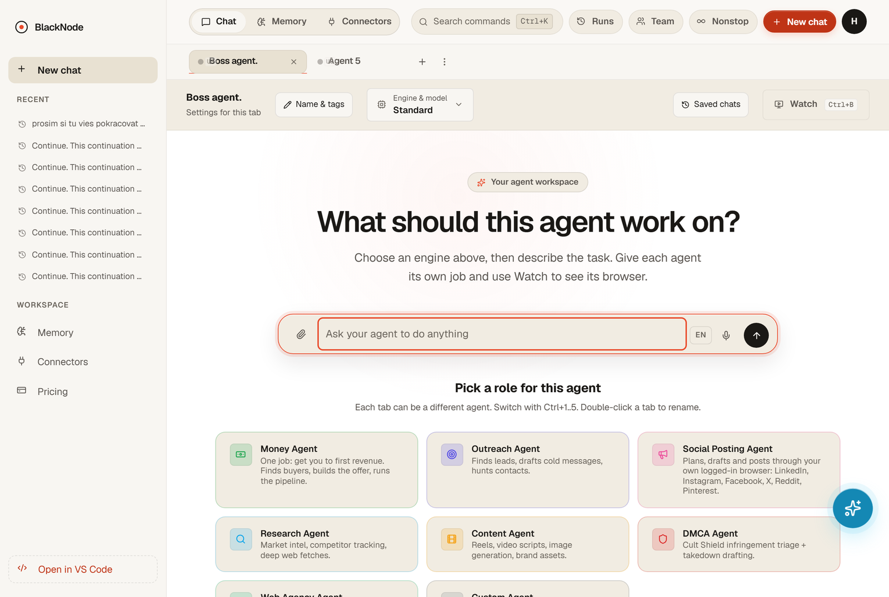Open sidebar Pricing item
This screenshot has height=597, width=889.
coord(83,392)
